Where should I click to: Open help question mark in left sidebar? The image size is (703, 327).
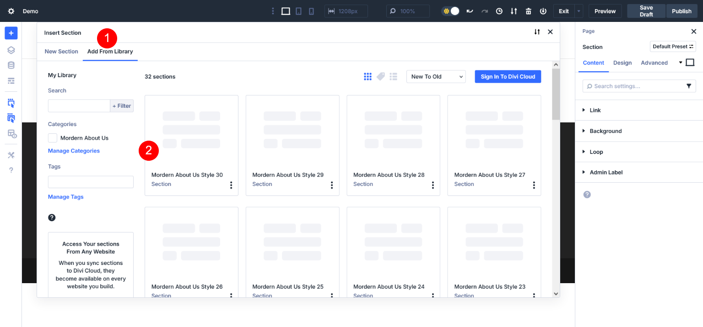click(x=11, y=170)
